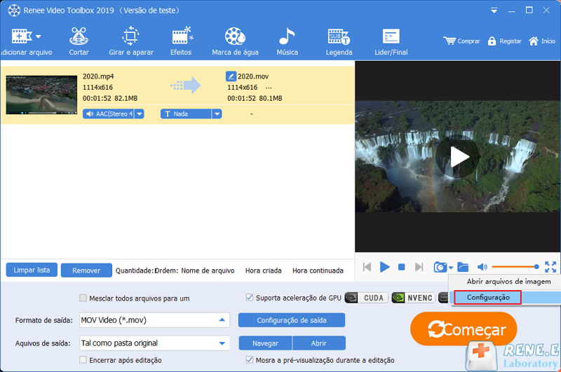
Task: Open the Aquivos de saída combo box
Action: (x=154, y=343)
